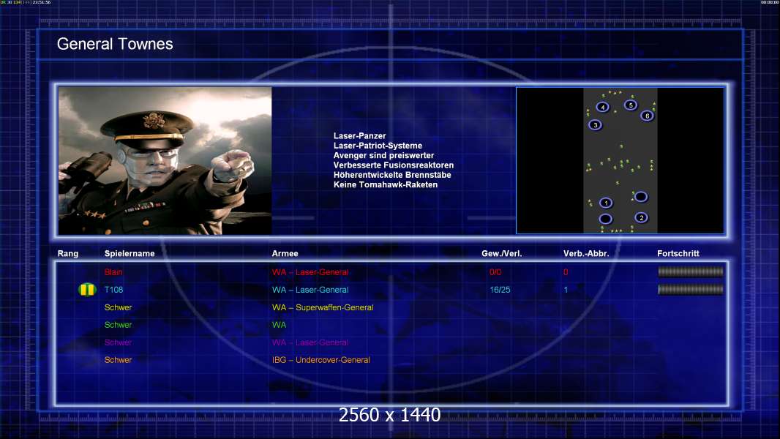Click the Rang column header
This screenshot has width=780, height=439.
pyautogui.click(x=68, y=254)
